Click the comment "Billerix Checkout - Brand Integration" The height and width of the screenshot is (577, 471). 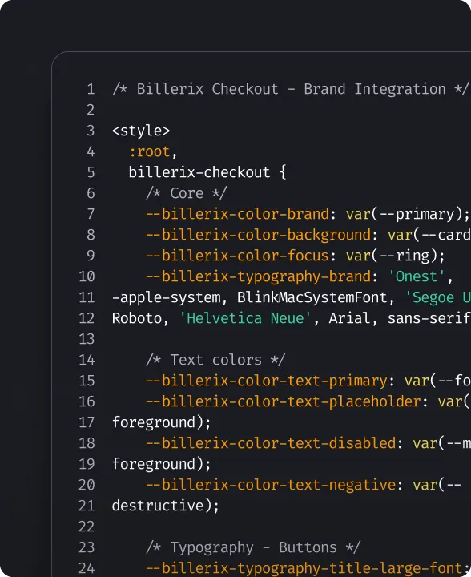click(x=291, y=89)
